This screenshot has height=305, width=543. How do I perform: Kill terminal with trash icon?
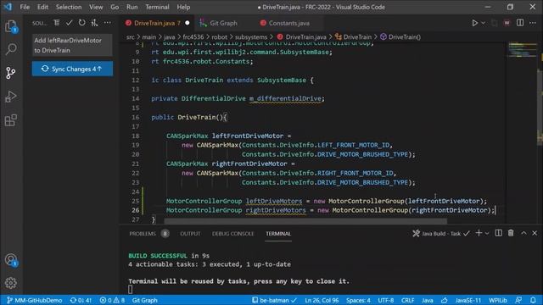click(511, 234)
